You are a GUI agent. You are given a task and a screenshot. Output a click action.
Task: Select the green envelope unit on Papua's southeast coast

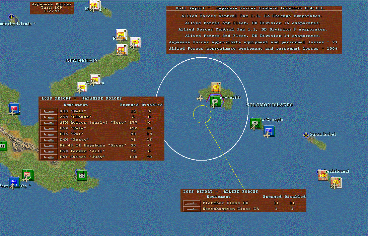point(82,175)
